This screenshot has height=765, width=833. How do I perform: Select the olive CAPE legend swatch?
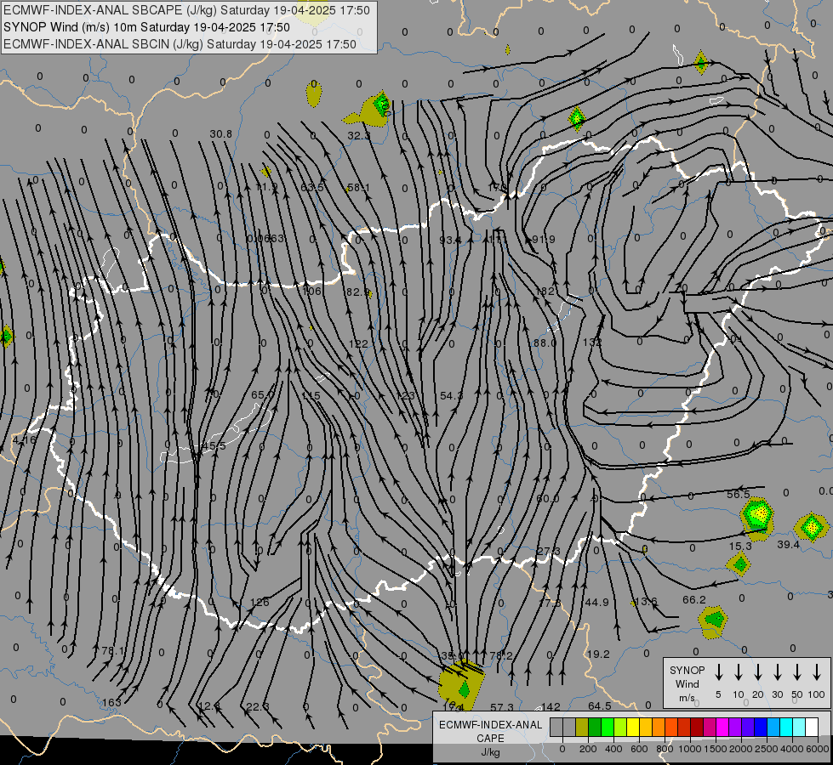582,728
